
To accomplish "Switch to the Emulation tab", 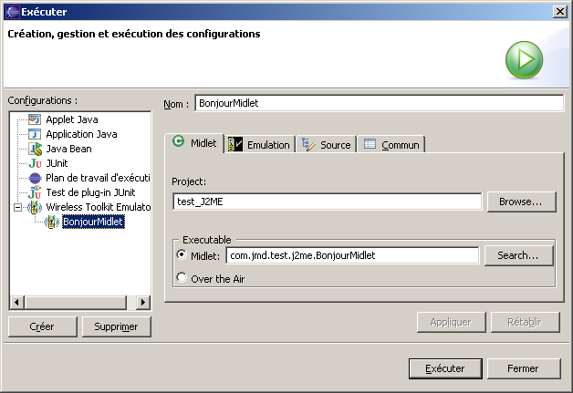I will pos(260,144).
